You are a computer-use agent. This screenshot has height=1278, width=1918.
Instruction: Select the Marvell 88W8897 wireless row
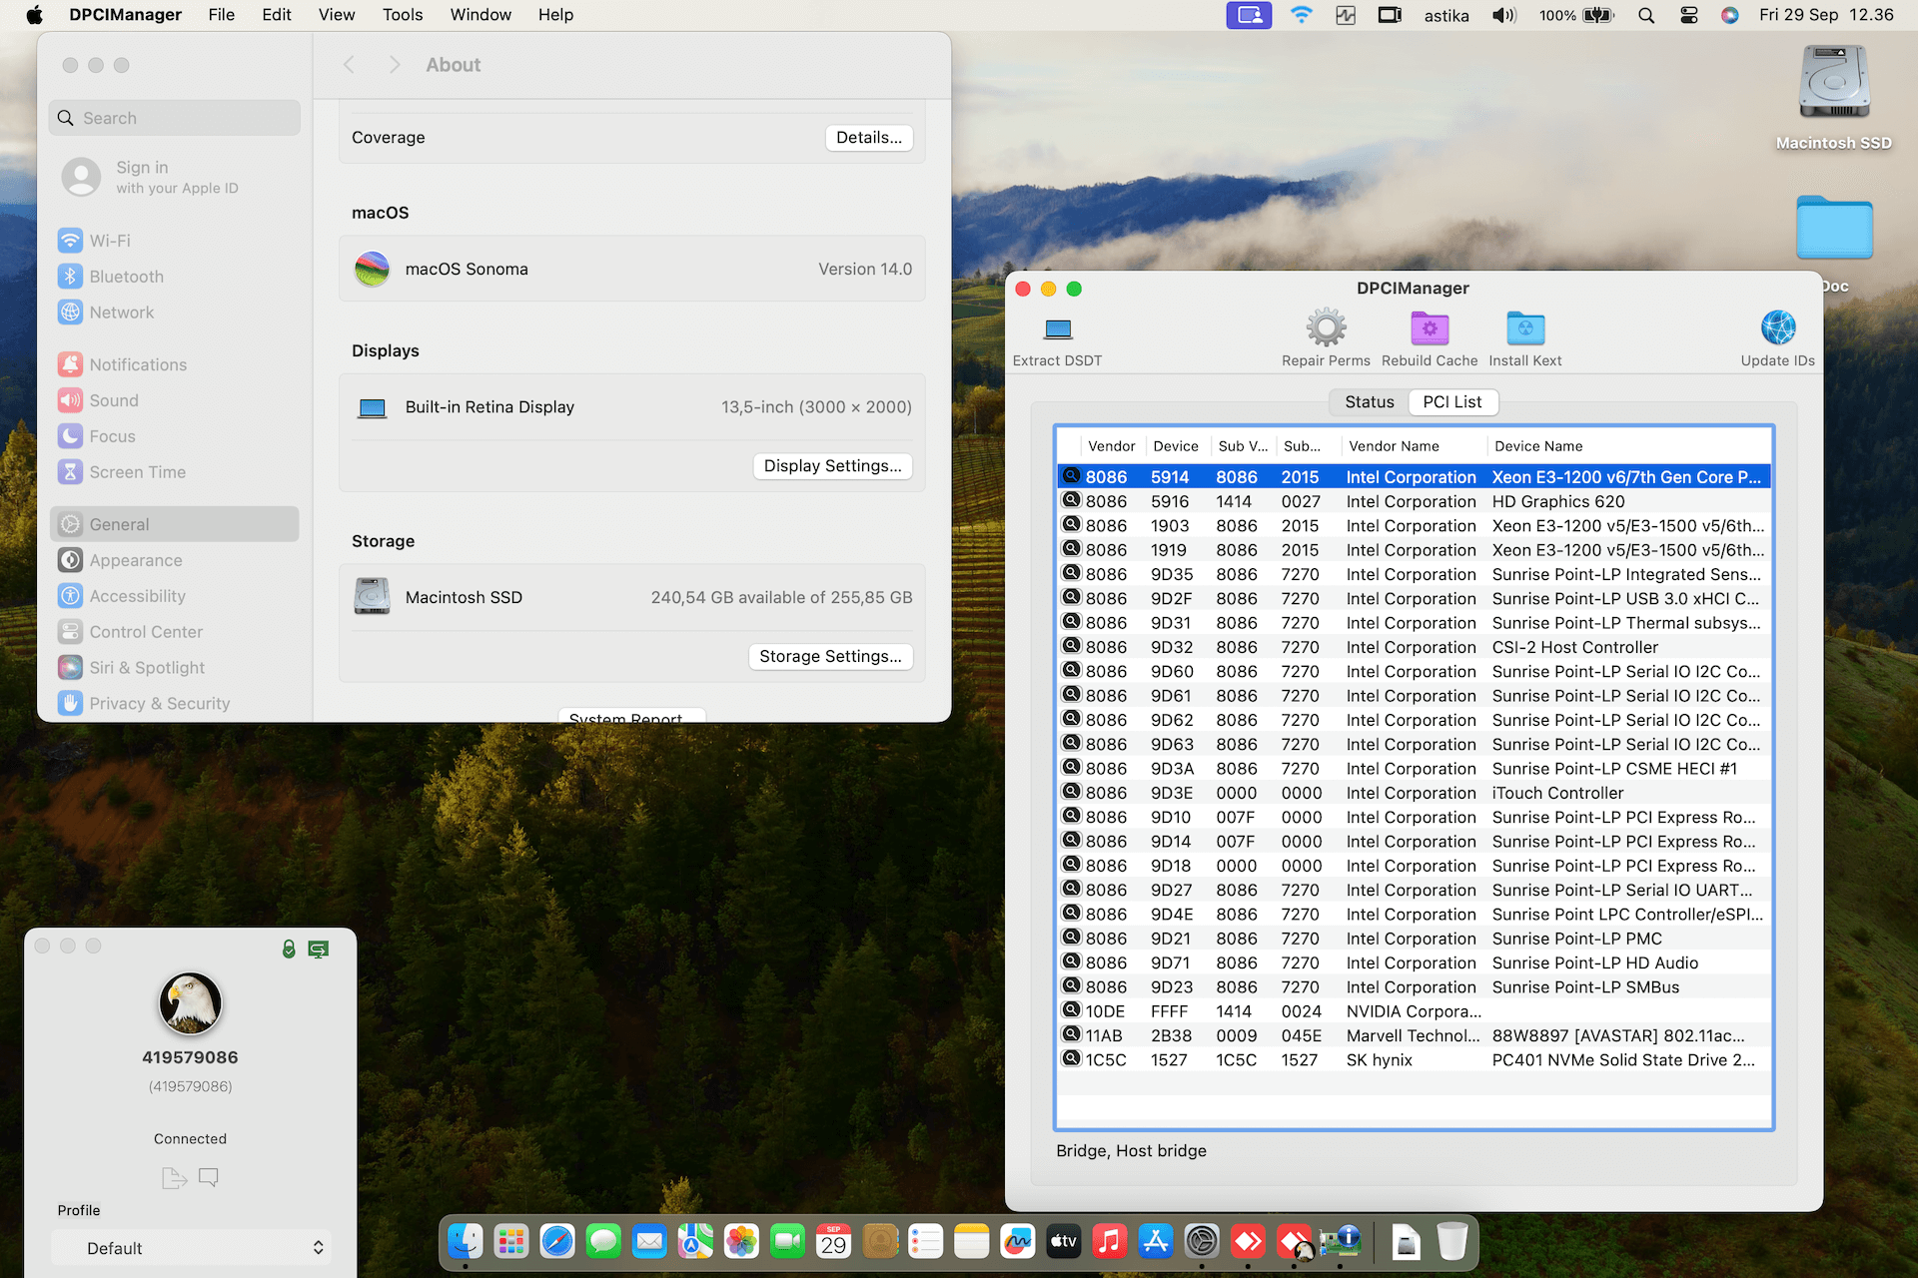1415,1035
